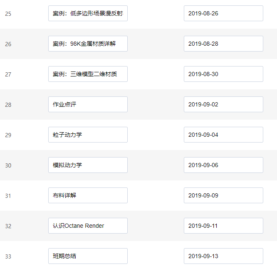
Task: Open the 2019-09-13 date field
Action: (x=223, y=256)
